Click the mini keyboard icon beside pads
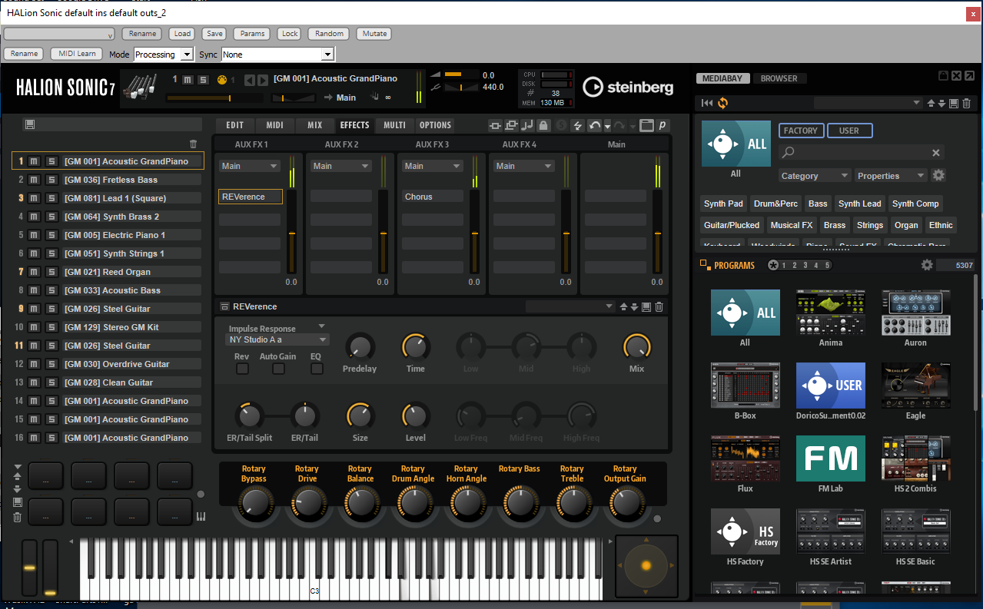 [201, 517]
